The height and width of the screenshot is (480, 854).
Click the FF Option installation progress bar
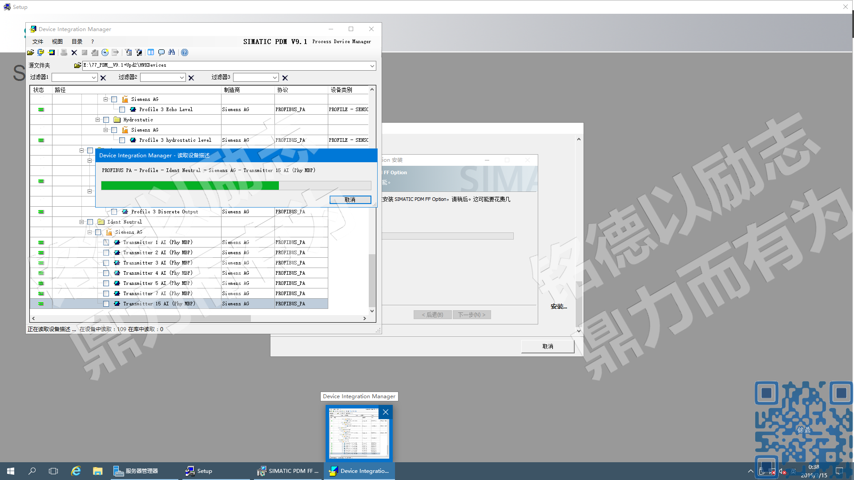point(447,236)
